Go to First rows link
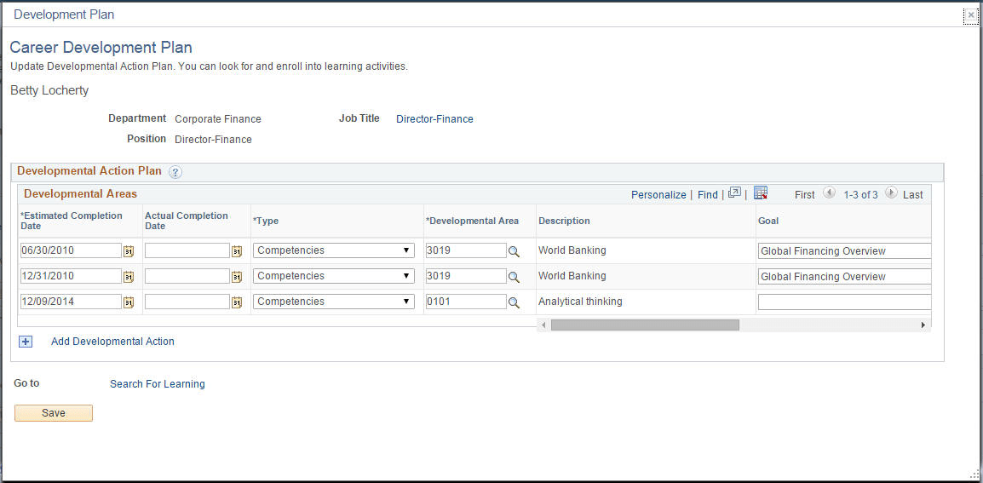 pos(804,195)
